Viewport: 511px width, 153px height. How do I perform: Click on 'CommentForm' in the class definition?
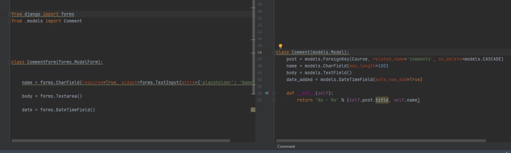[42, 62]
